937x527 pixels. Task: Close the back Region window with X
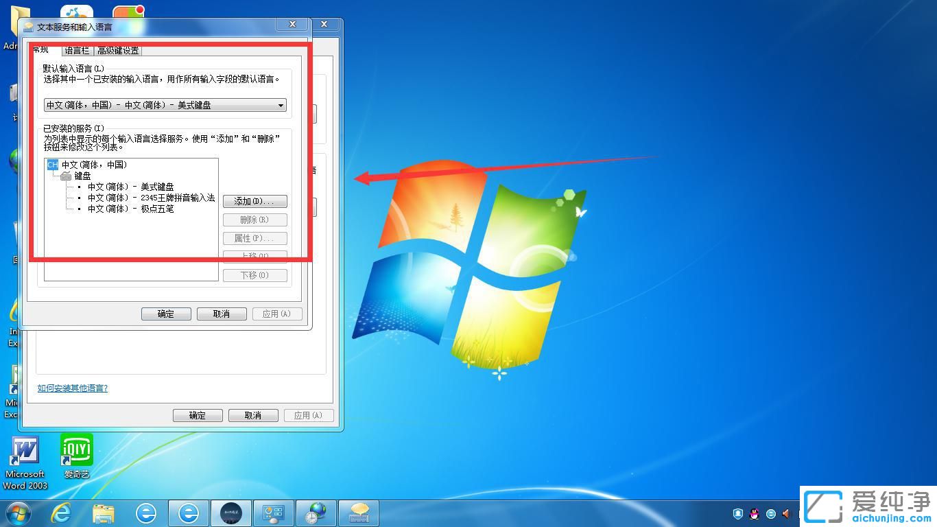click(324, 24)
